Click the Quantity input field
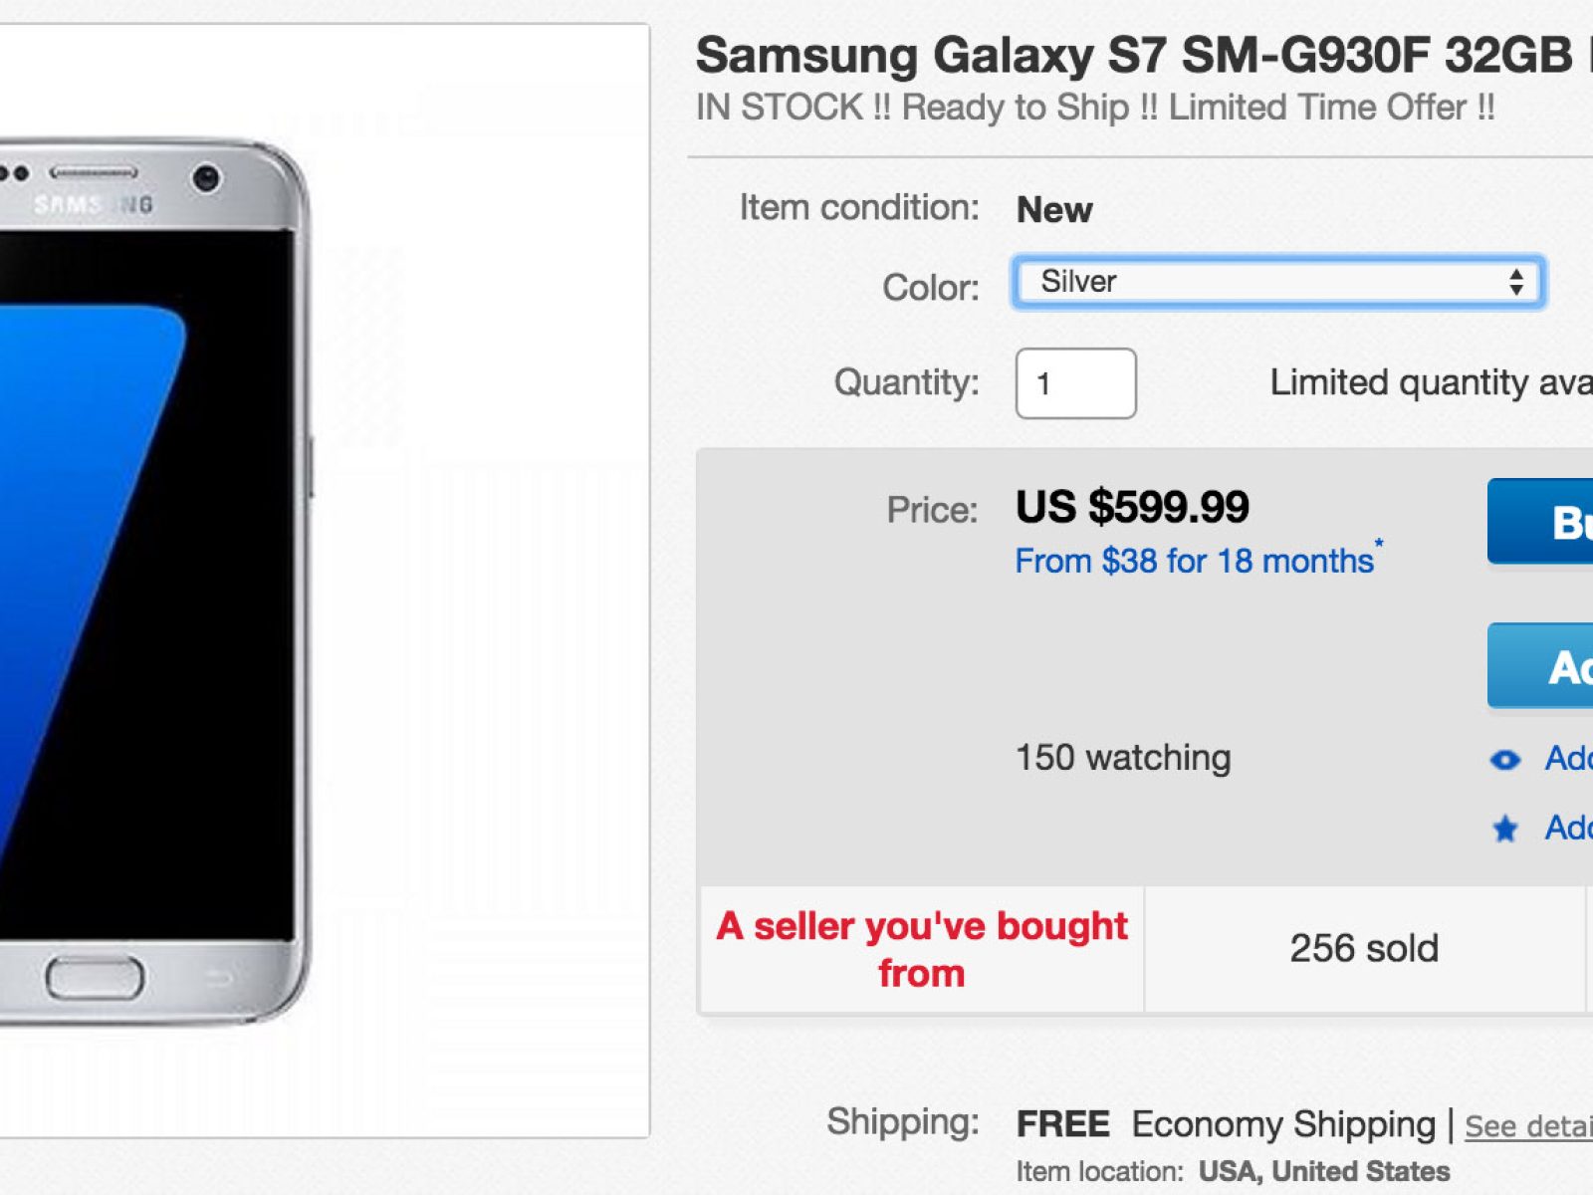 pos(1075,383)
